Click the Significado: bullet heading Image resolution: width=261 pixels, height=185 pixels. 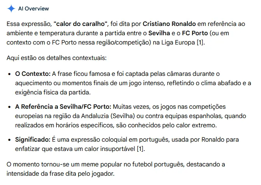click(33, 139)
